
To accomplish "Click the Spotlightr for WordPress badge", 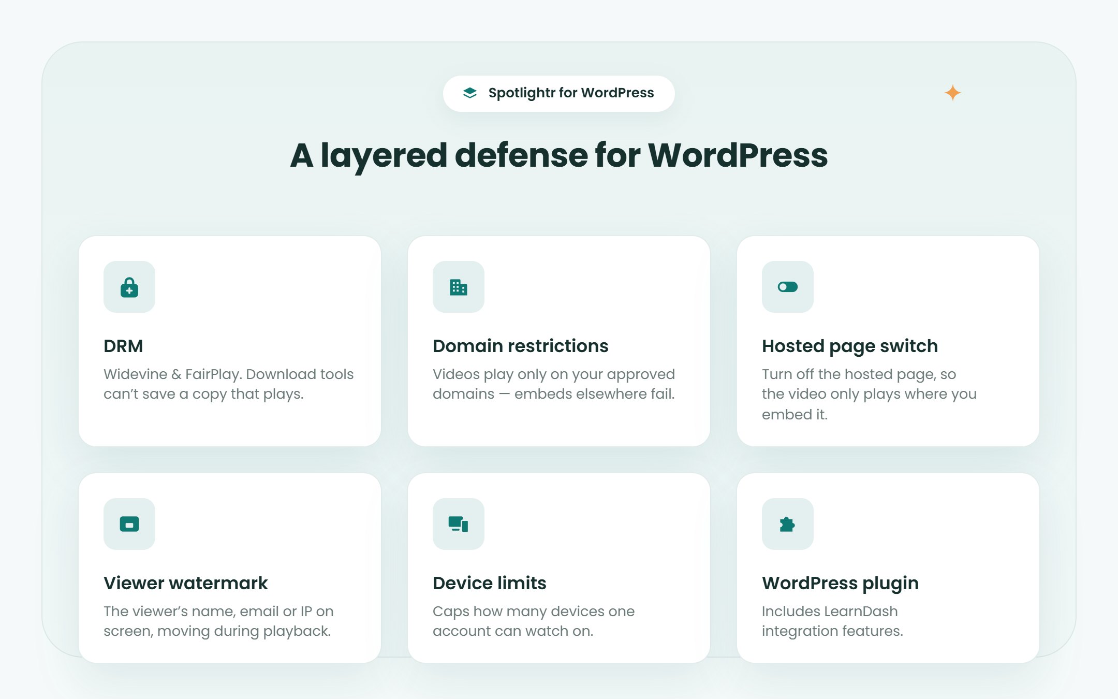I will point(559,94).
